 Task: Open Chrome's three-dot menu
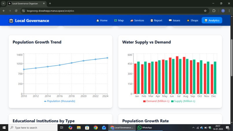click(x=229, y=11)
